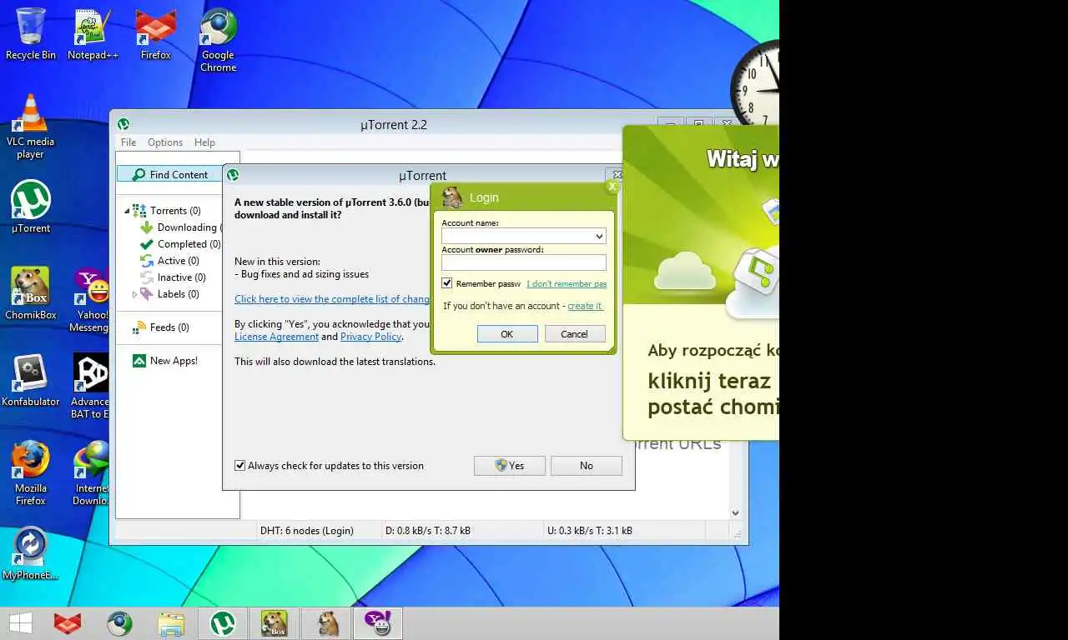This screenshot has width=1068, height=640.
Task: Click the scrollbar down arrow in µTorrent window
Action: click(735, 513)
